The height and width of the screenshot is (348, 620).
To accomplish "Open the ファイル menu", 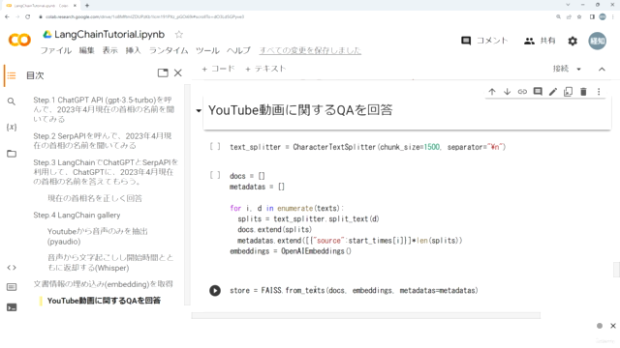I will 56,50.
